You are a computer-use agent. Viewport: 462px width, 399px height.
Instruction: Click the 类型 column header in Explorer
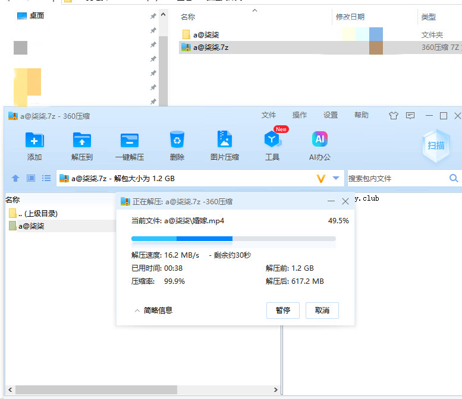[x=429, y=17]
